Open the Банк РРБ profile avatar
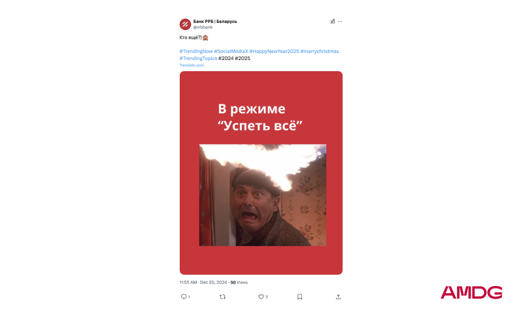This screenshot has width=523, height=320. coord(185,24)
